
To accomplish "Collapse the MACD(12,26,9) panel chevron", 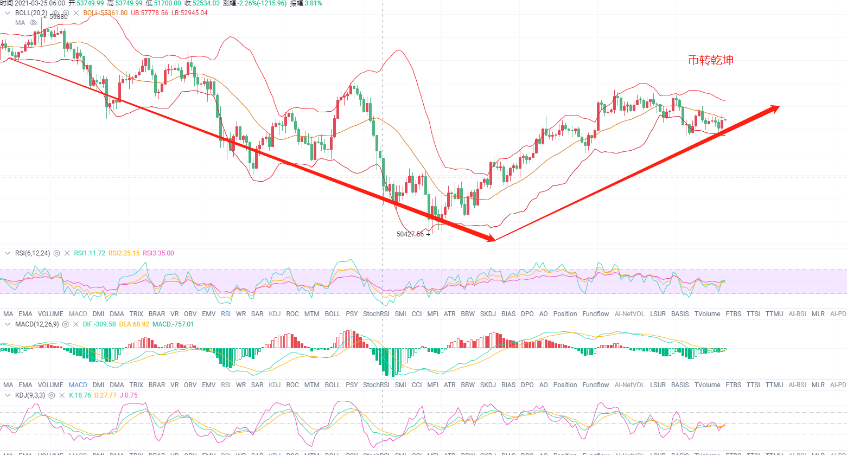I will tap(8, 324).
